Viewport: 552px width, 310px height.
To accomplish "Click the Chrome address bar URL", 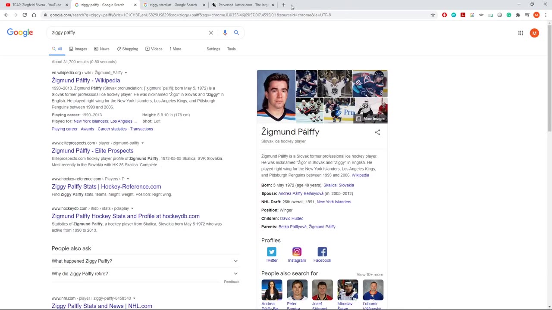I will pyautogui.click(x=190, y=15).
